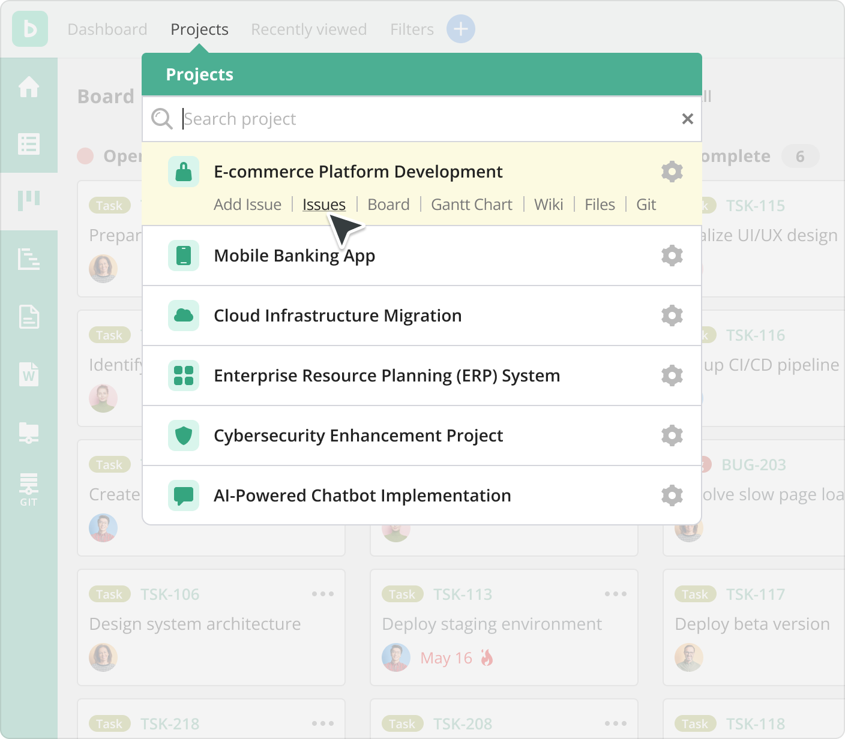Open the Home icon in the sidebar
The width and height of the screenshot is (845, 739).
(29, 87)
